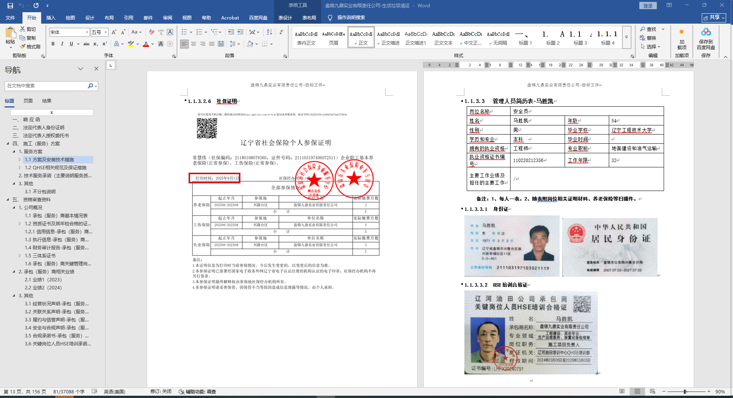
Task: Click the Format Painter (格式刷) icon
Action: point(30,47)
